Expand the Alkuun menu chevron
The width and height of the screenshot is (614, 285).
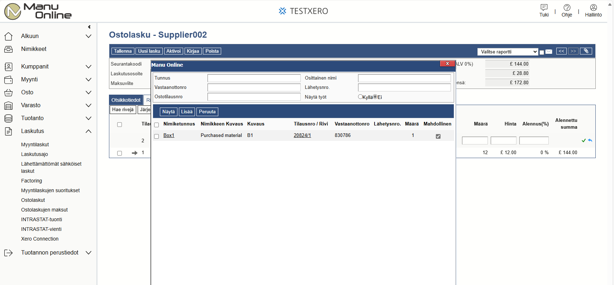[x=89, y=36]
